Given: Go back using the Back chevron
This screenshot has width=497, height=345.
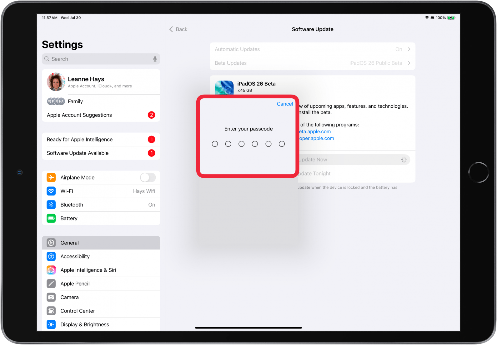Looking at the screenshot, I should (x=171, y=29).
